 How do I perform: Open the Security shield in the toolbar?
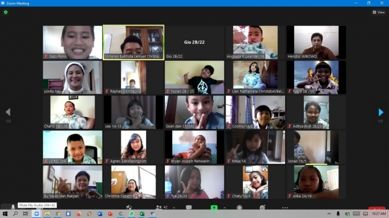(129, 207)
